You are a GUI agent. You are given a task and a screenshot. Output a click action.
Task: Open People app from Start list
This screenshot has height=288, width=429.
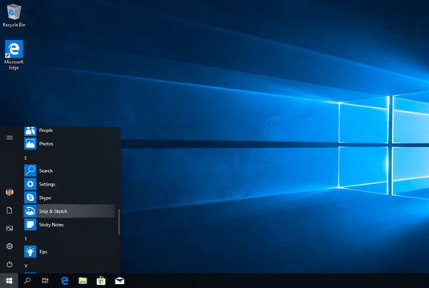click(69, 130)
